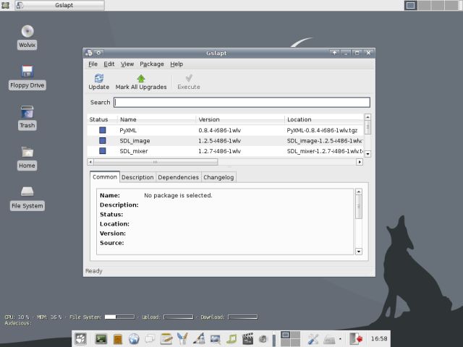Open the paw-print applications menu

point(80,339)
